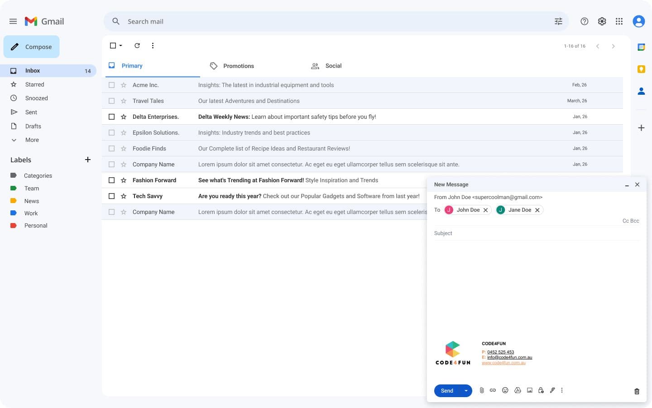Screen dimensions: 652x408
Task: Open Google Keep in the side panel
Action: click(x=641, y=69)
